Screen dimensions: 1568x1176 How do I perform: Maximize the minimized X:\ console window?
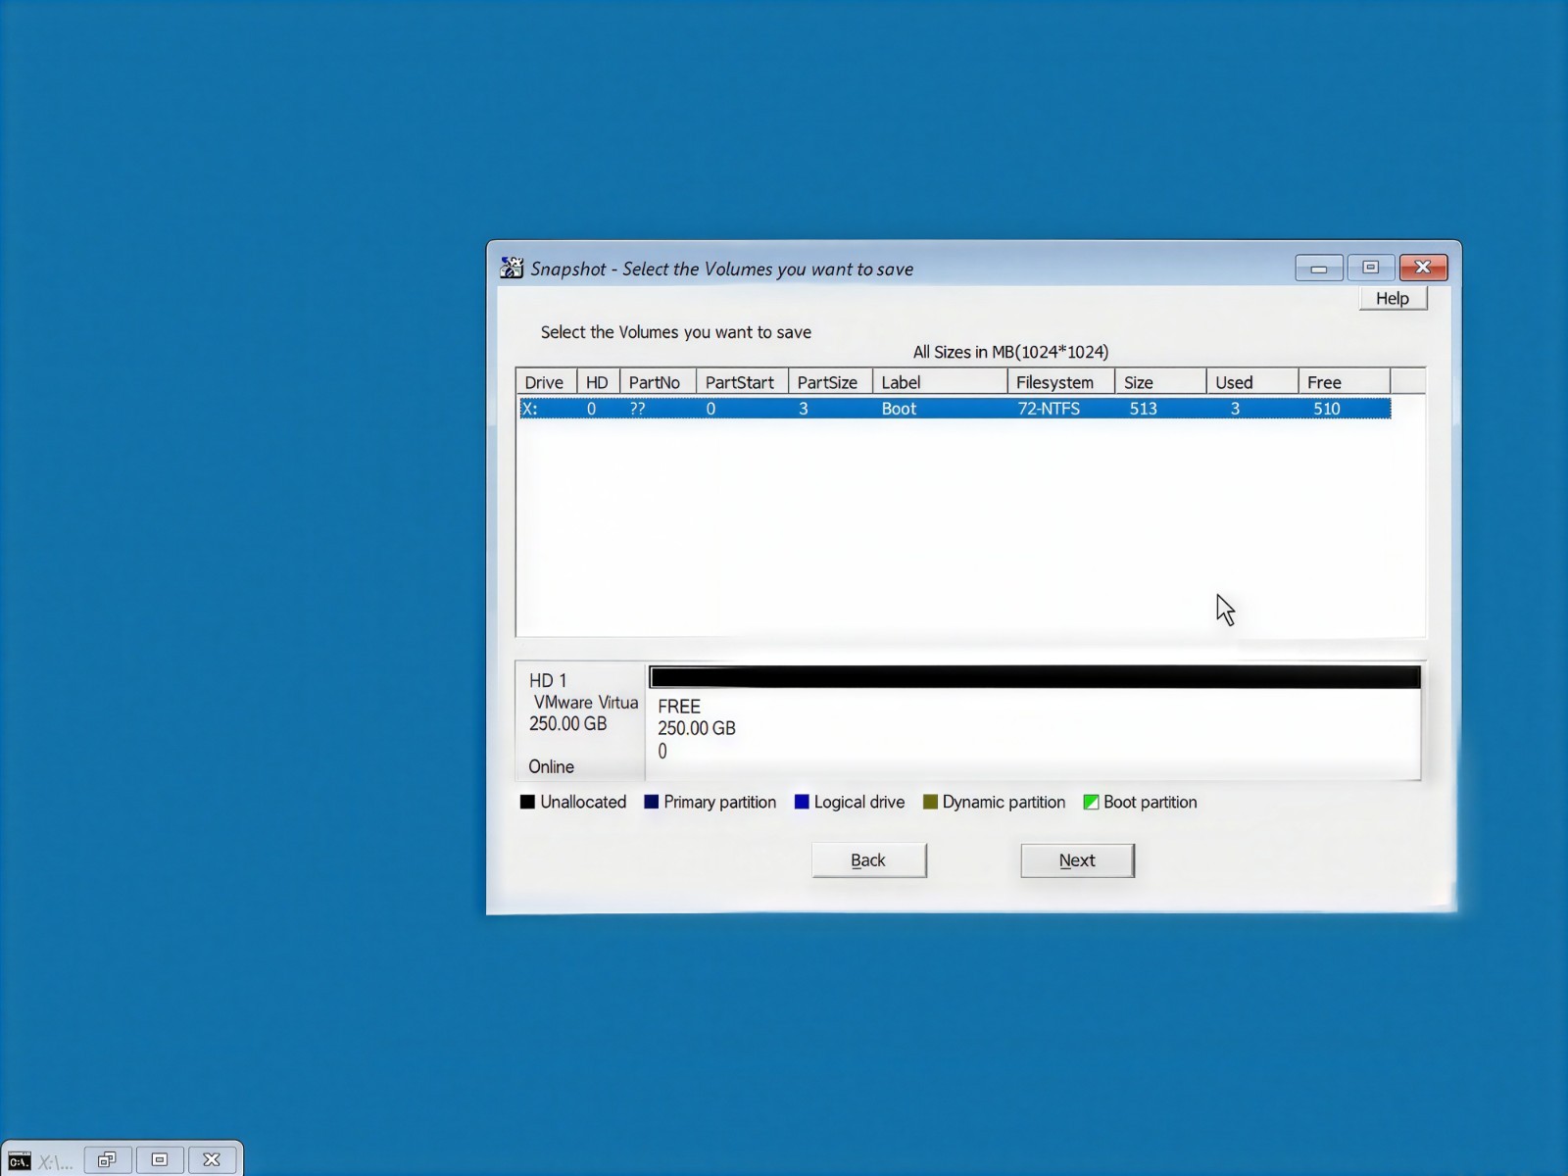(160, 1160)
